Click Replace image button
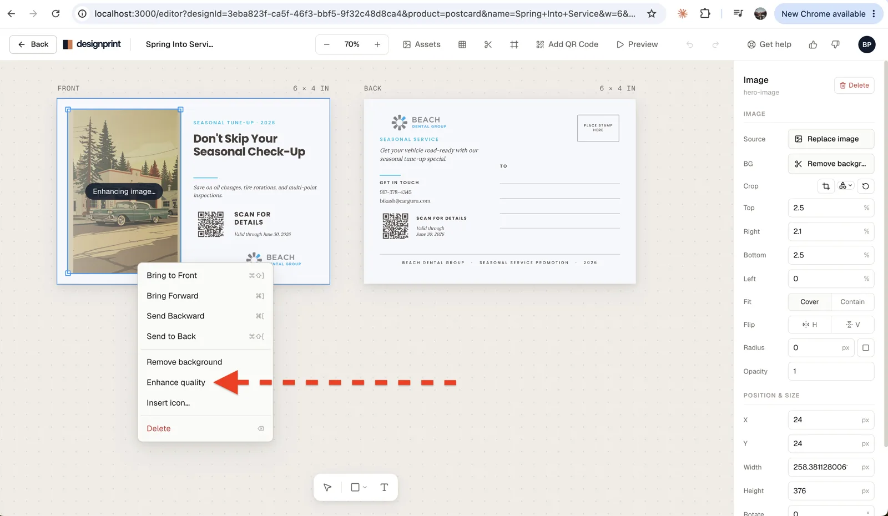This screenshot has width=888, height=516. [831, 139]
